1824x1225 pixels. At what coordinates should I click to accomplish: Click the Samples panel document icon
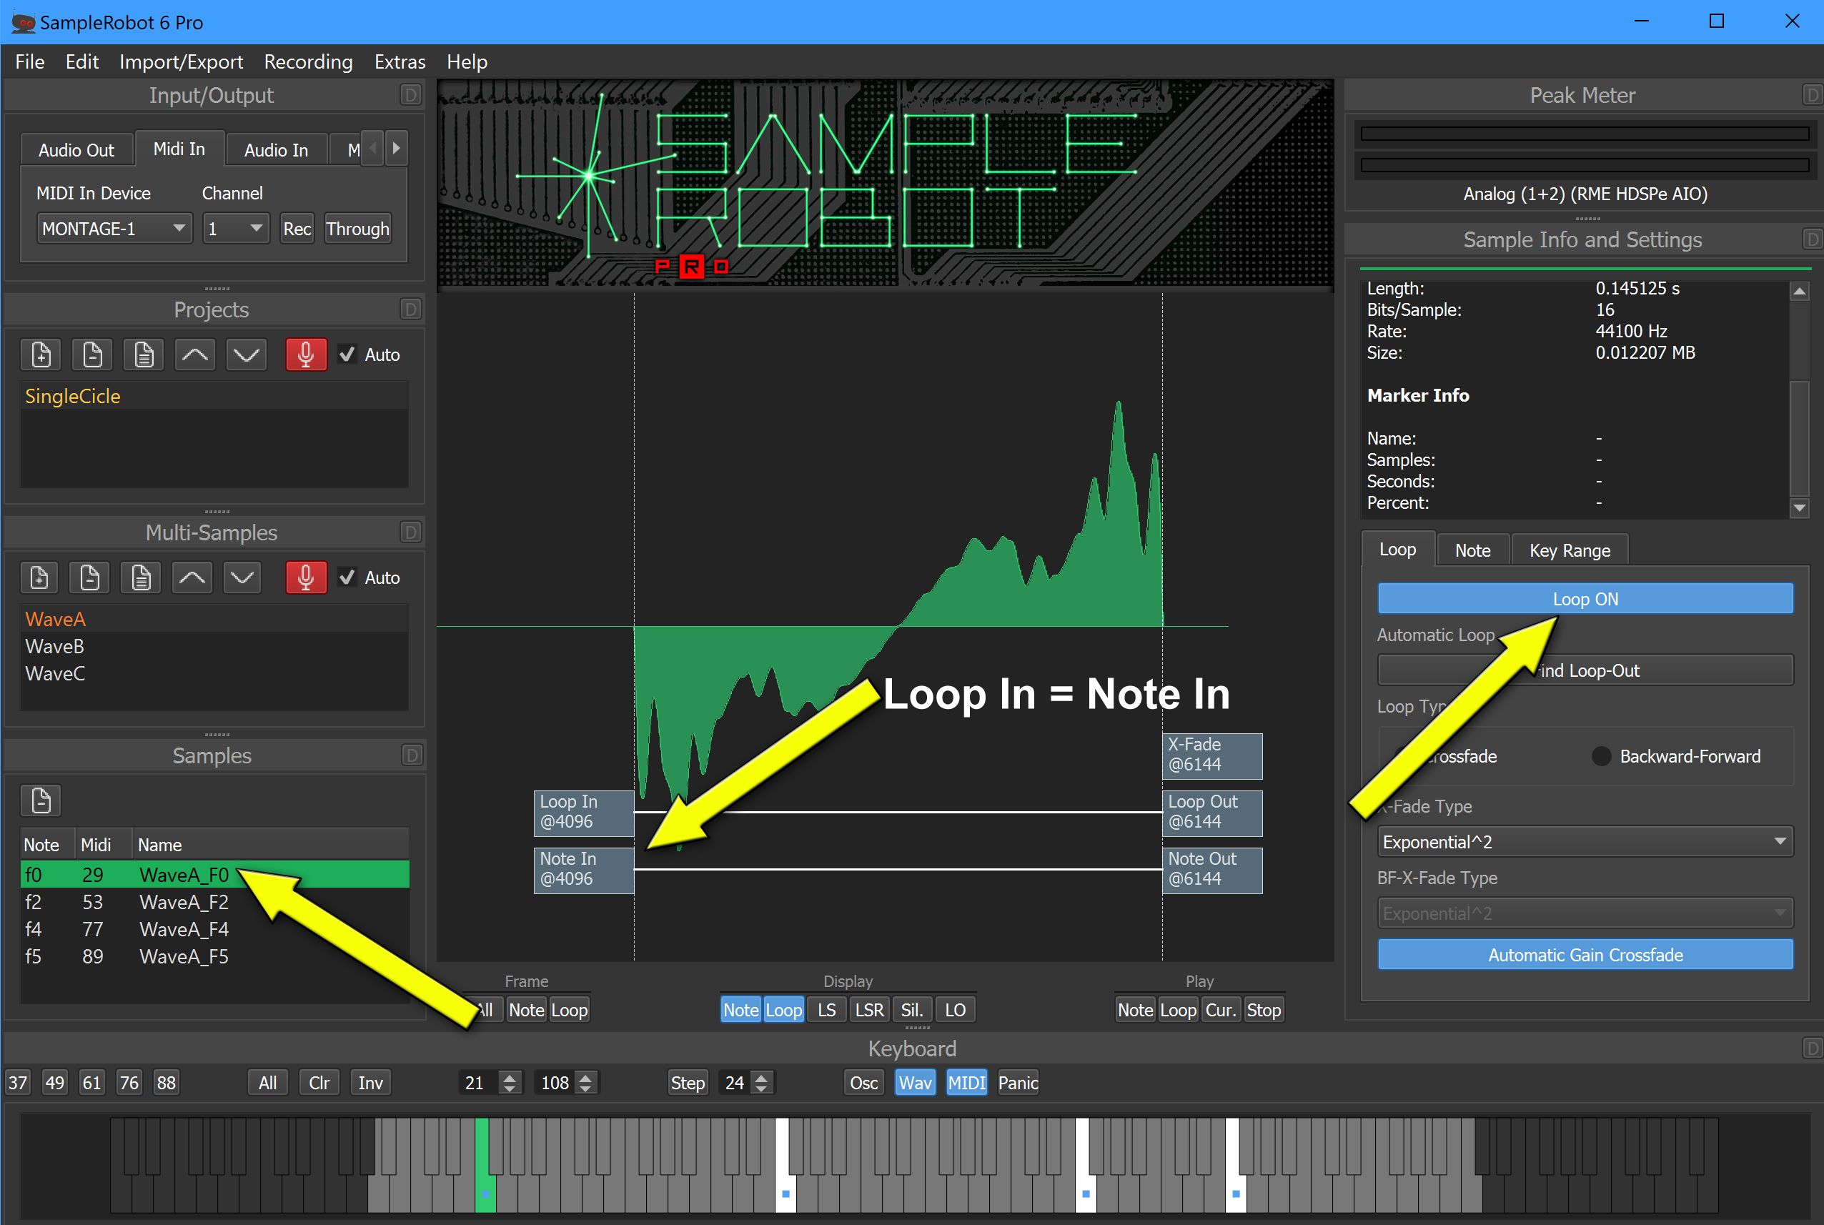point(41,800)
